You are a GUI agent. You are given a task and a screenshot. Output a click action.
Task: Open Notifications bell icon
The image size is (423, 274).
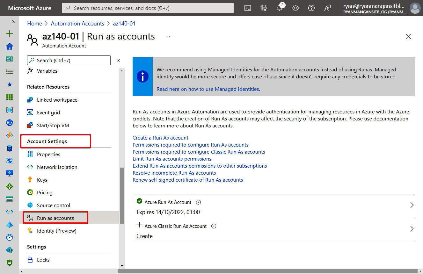280,8
